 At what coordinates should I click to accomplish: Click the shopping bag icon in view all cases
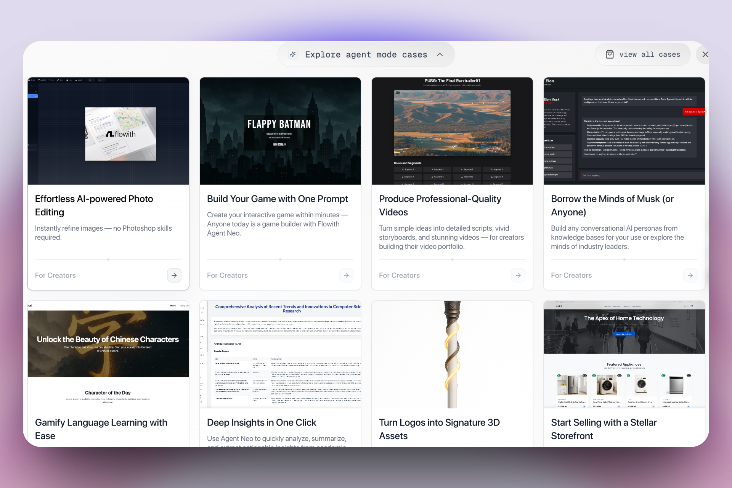pyautogui.click(x=610, y=55)
